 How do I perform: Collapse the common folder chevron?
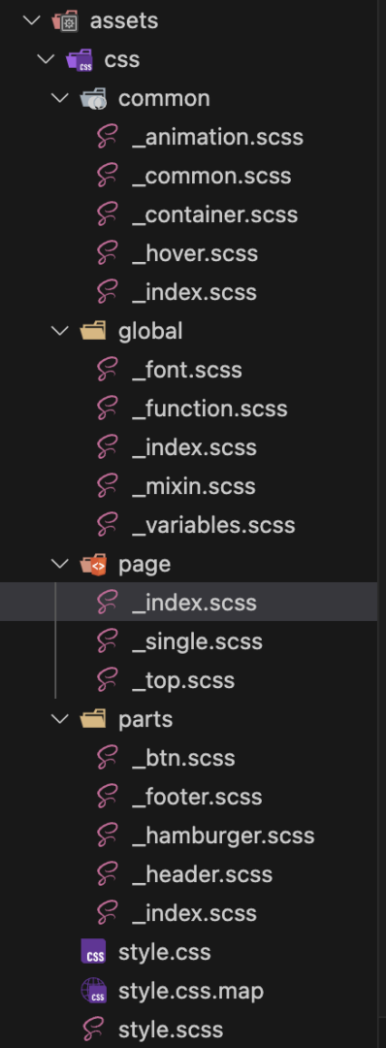59,99
